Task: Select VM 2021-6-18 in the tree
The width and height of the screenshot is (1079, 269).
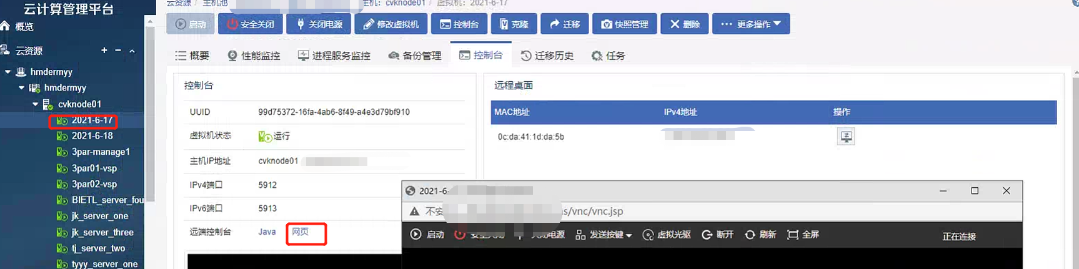Action: [92, 135]
